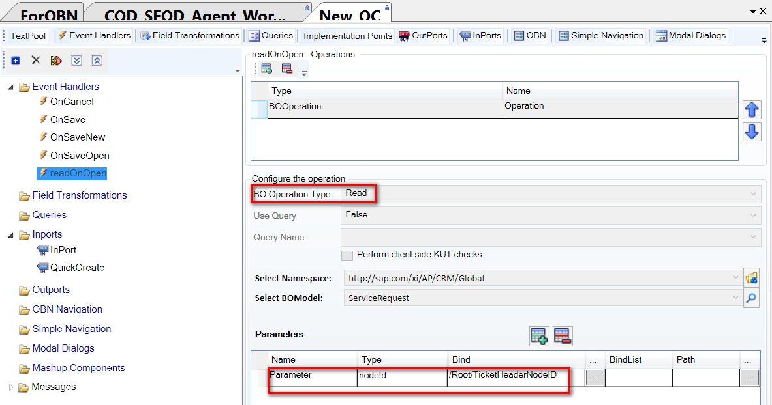This screenshot has height=405, width=772.
Task: Select Mashup Components folder
Action: (79, 368)
